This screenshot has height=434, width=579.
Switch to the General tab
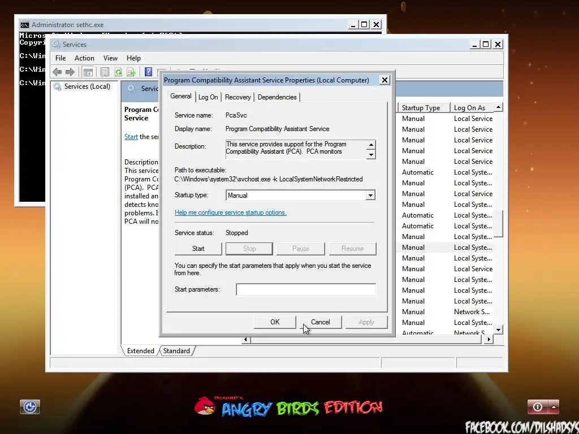tap(181, 96)
